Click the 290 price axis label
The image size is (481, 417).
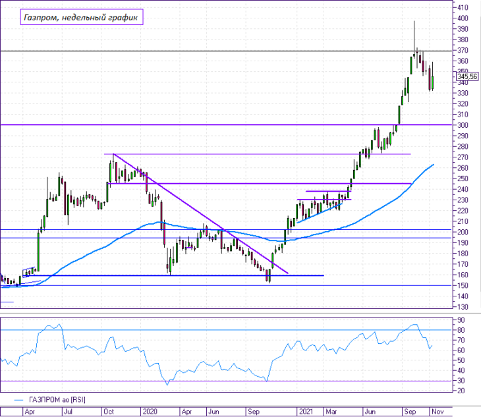click(463, 136)
